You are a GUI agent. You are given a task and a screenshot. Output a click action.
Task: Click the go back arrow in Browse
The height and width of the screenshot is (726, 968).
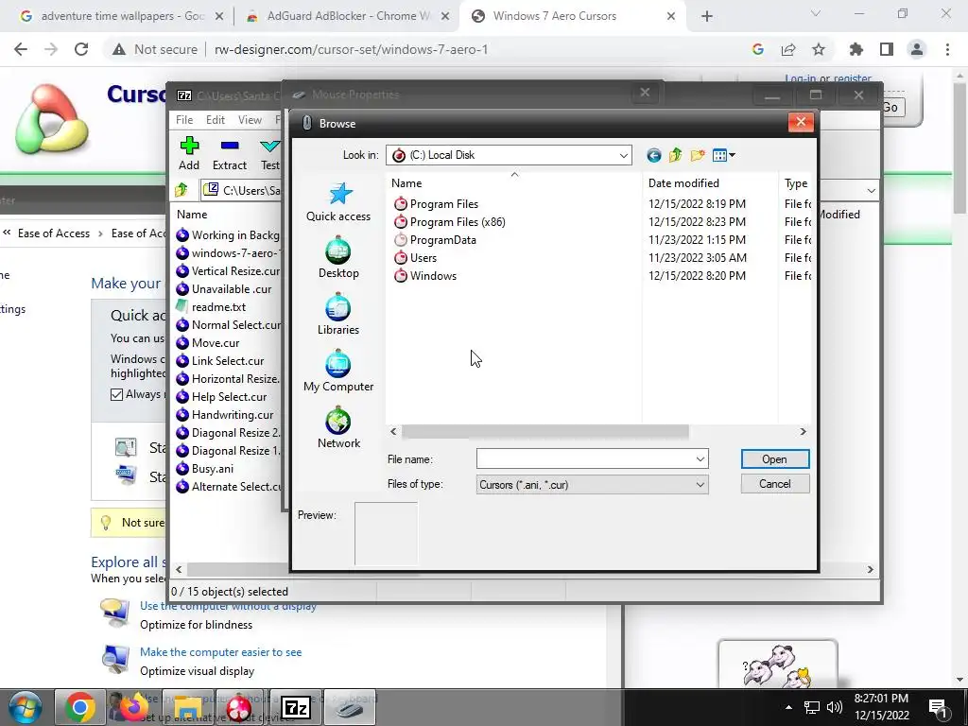654,156
